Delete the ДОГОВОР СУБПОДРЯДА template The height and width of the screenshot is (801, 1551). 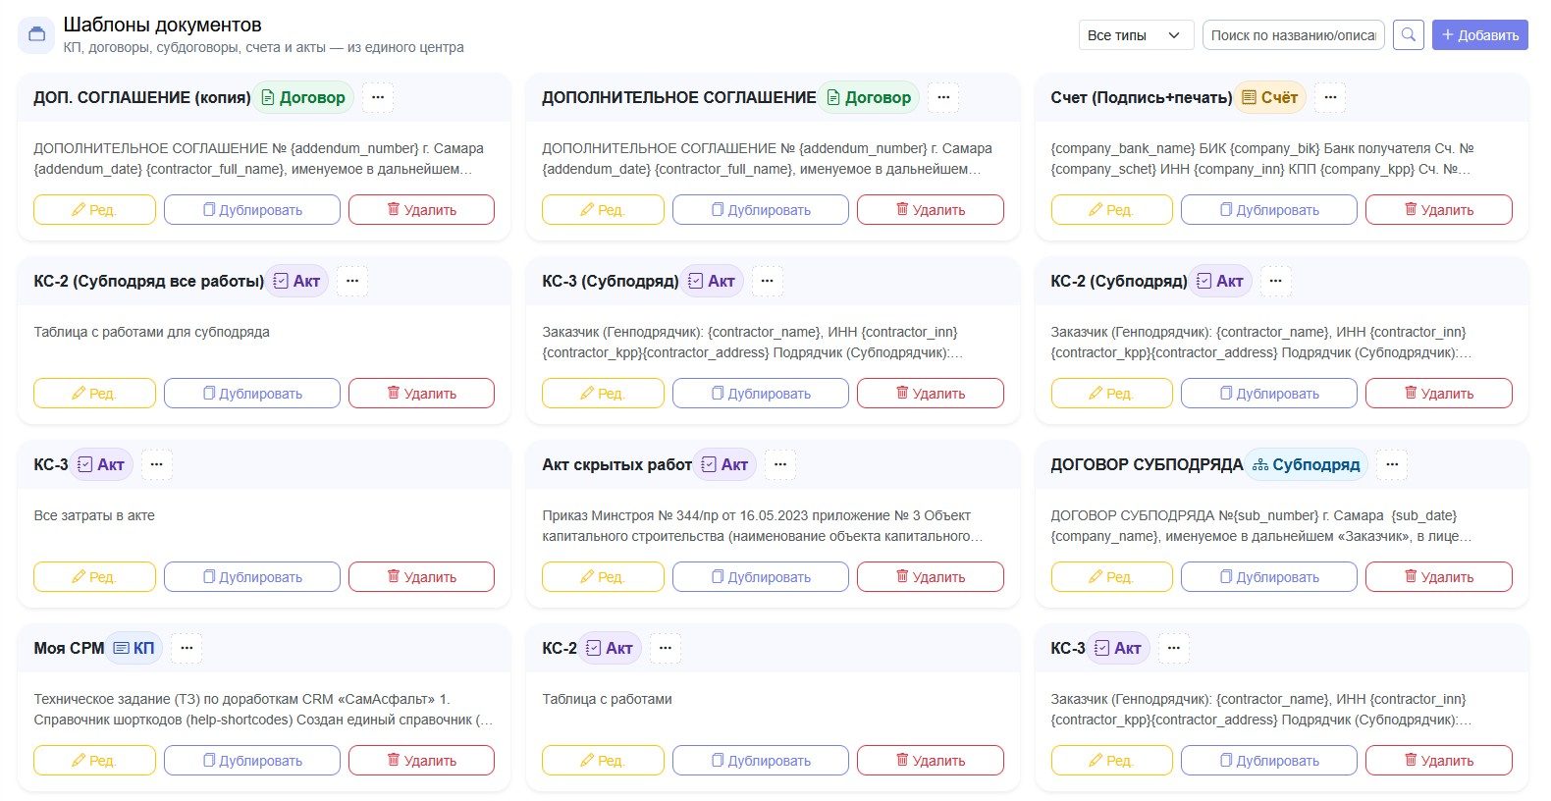(x=1438, y=576)
